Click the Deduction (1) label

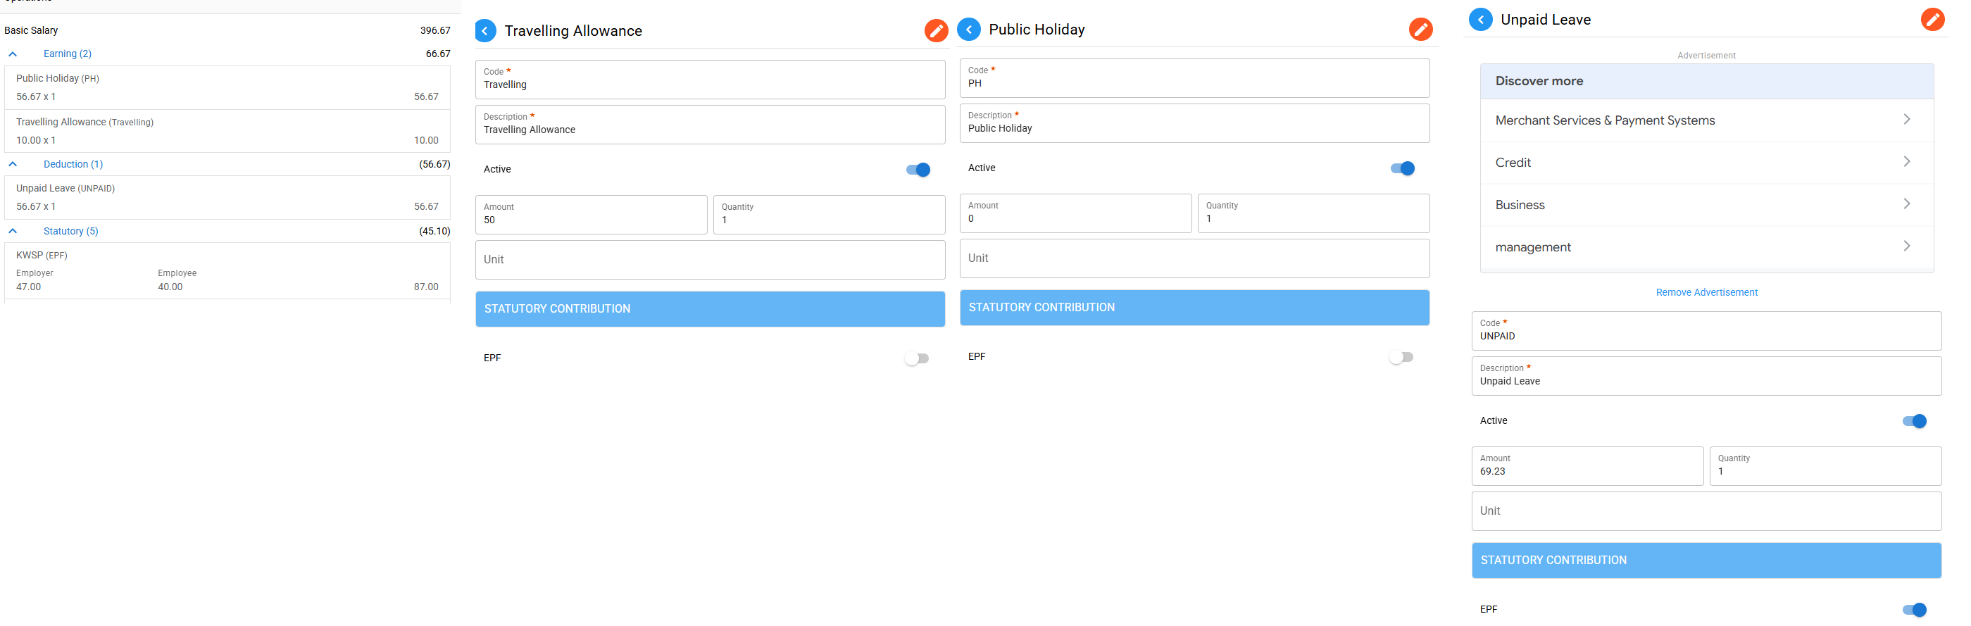(x=73, y=164)
